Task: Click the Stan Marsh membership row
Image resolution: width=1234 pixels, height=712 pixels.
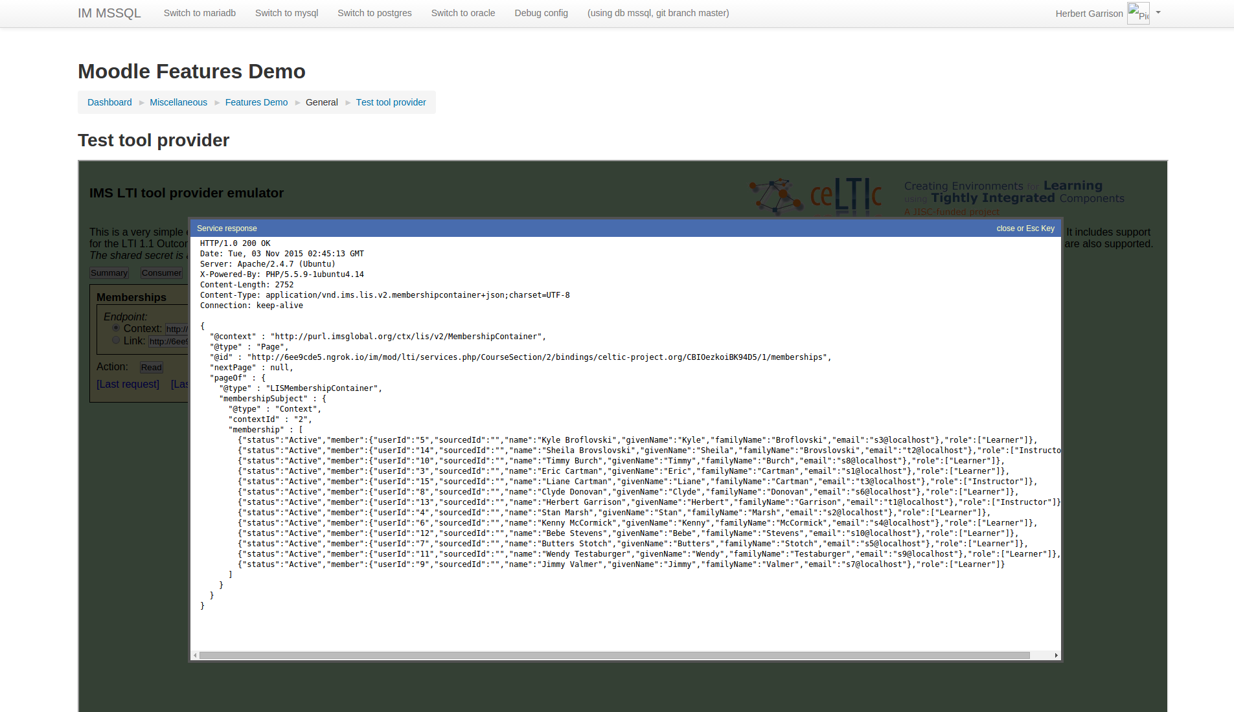Action: pyautogui.click(x=614, y=513)
